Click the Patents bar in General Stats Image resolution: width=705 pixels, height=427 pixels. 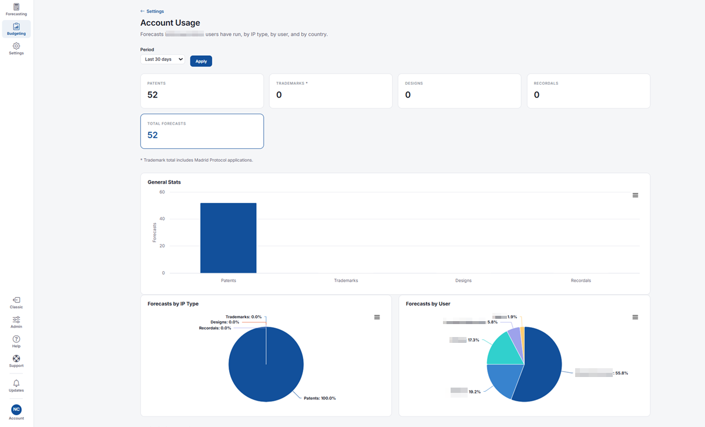pos(229,238)
